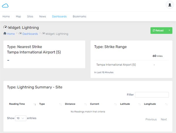
Task: Switch to the Bookmarks tab
Action: (79, 16)
